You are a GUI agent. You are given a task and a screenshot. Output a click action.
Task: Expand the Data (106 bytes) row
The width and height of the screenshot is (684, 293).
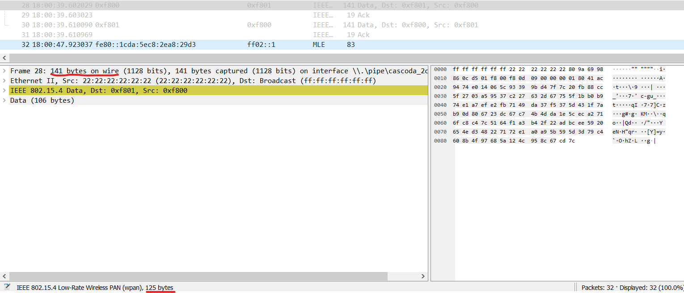[4, 100]
